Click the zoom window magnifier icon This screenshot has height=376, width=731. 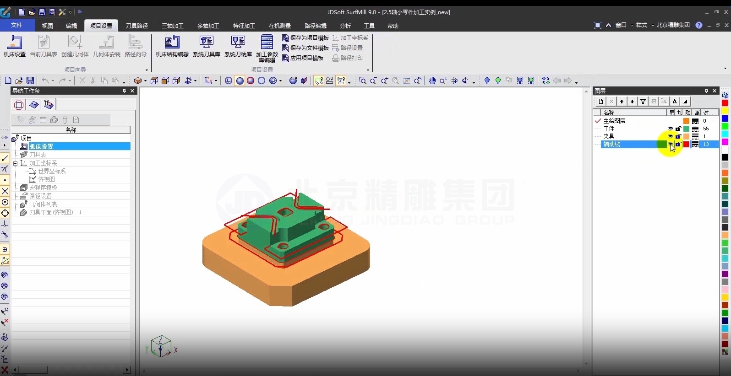tap(363, 81)
